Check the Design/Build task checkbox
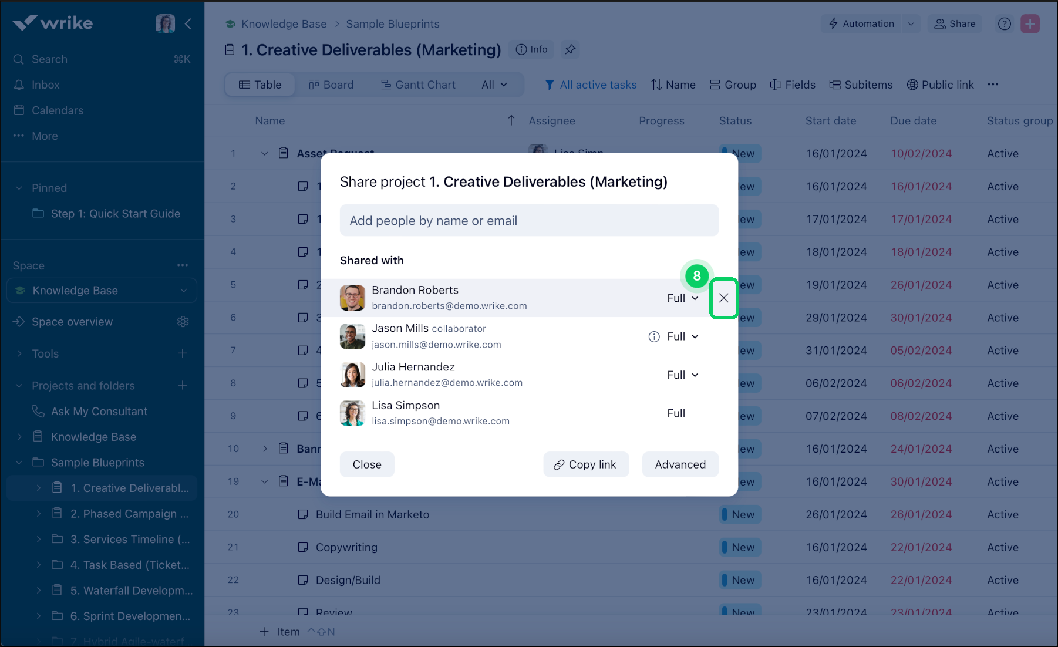 (x=303, y=580)
